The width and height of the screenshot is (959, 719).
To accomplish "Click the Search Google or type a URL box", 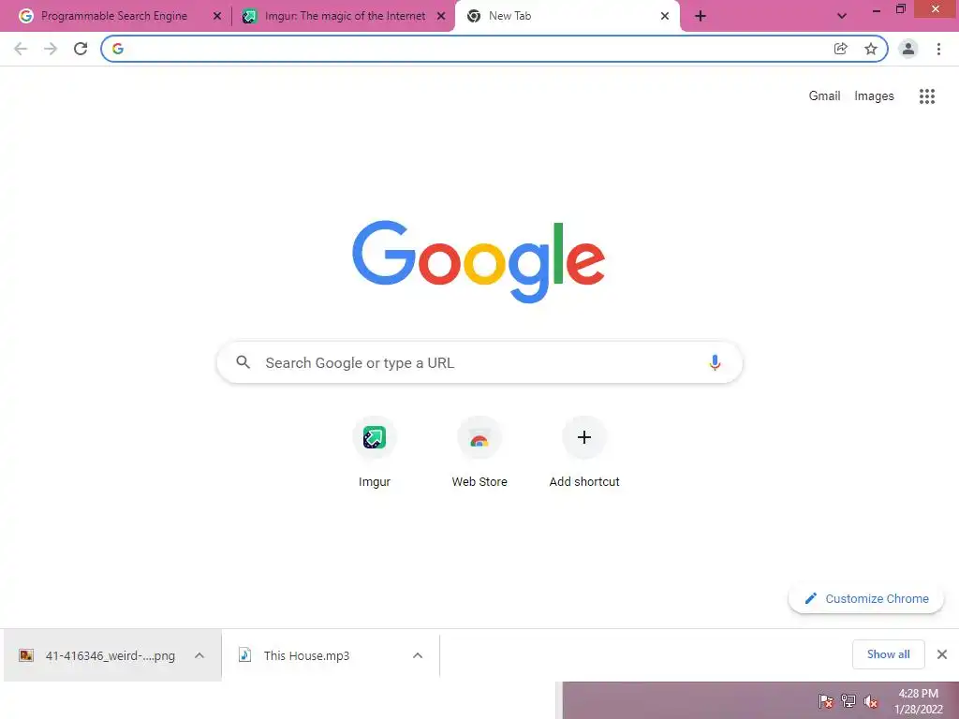I will coord(479,362).
